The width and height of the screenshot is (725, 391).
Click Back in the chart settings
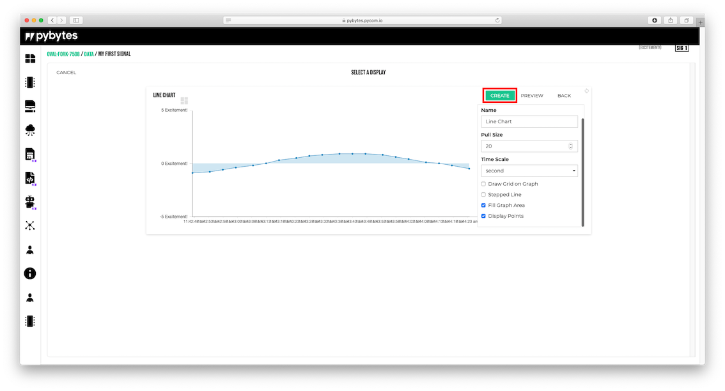pyautogui.click(x=564, y=96)
